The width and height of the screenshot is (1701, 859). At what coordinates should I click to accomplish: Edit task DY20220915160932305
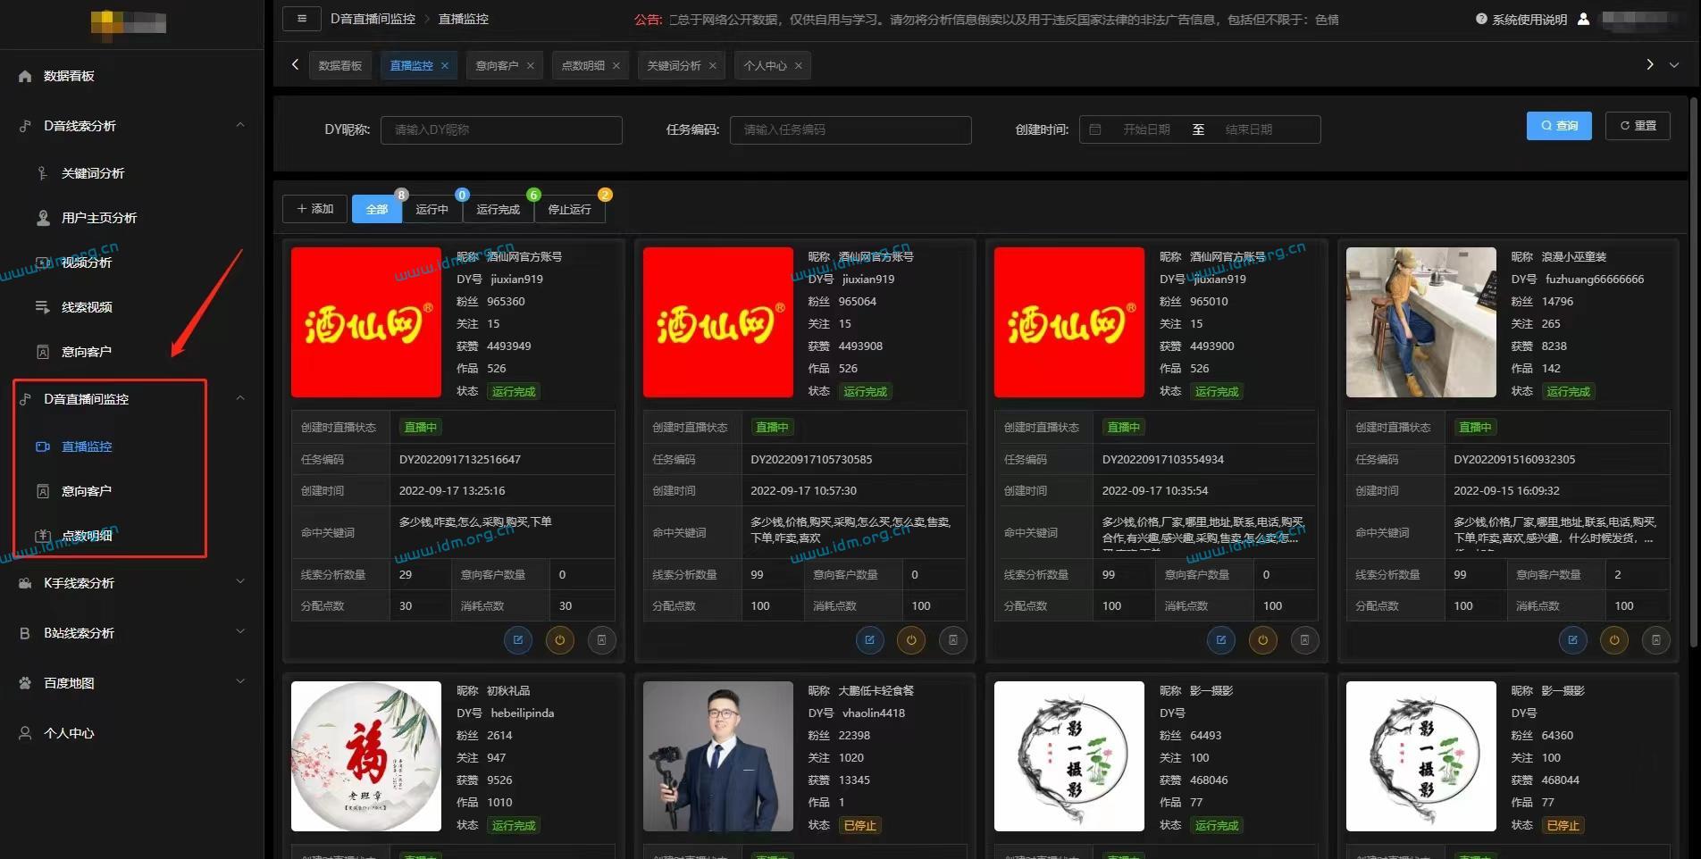tap(1573, 640)
